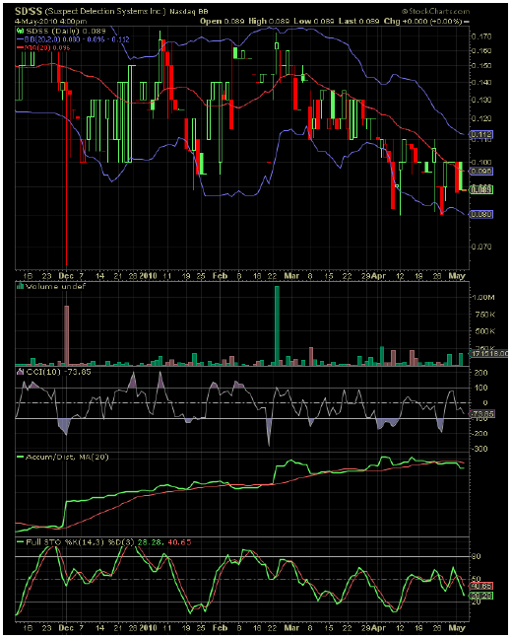Click the 750K volume axis label
Viewport: 512px width, 639px height.
484,315
